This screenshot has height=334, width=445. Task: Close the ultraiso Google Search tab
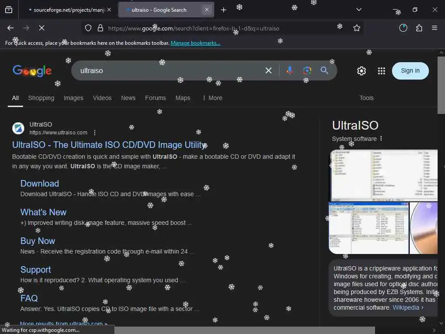[206, 10]
